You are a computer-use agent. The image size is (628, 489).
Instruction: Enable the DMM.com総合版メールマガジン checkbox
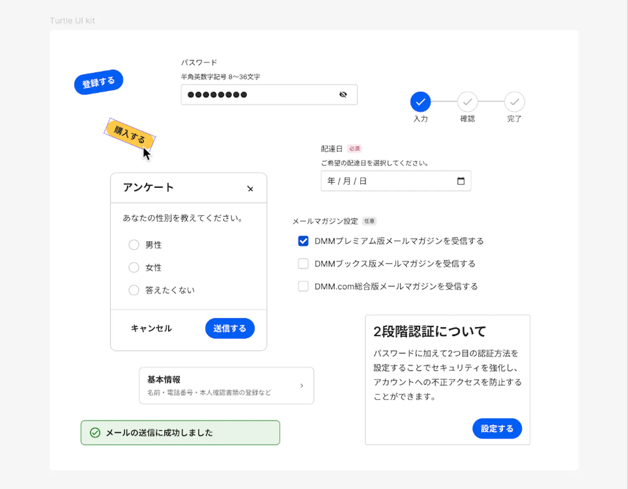pos(303,286)
